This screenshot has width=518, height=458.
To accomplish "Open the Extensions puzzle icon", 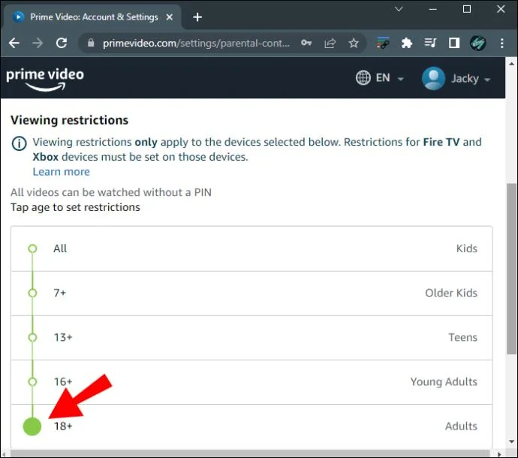I will click(406, 43).
